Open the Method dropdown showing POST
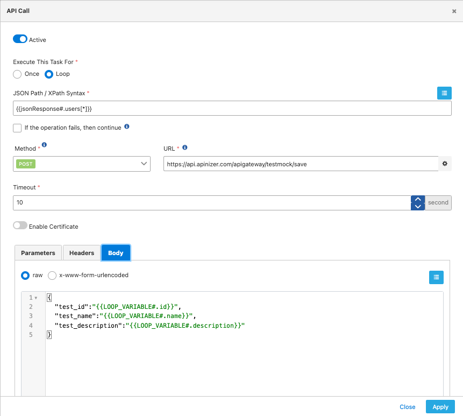463x416 pixels. point(82,164)
